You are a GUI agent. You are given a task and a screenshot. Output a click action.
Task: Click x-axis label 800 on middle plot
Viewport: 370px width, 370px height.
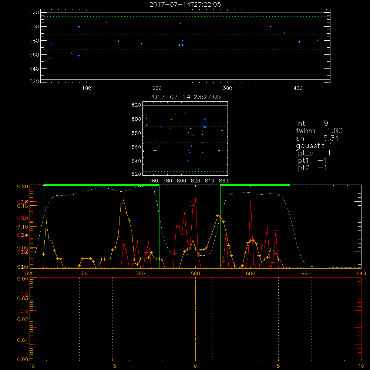click(181, 181)
